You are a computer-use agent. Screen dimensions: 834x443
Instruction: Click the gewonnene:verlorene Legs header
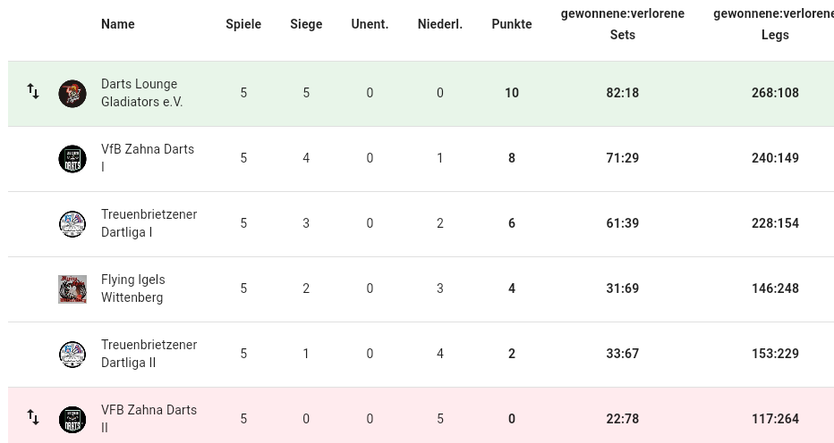coord(773,24)
